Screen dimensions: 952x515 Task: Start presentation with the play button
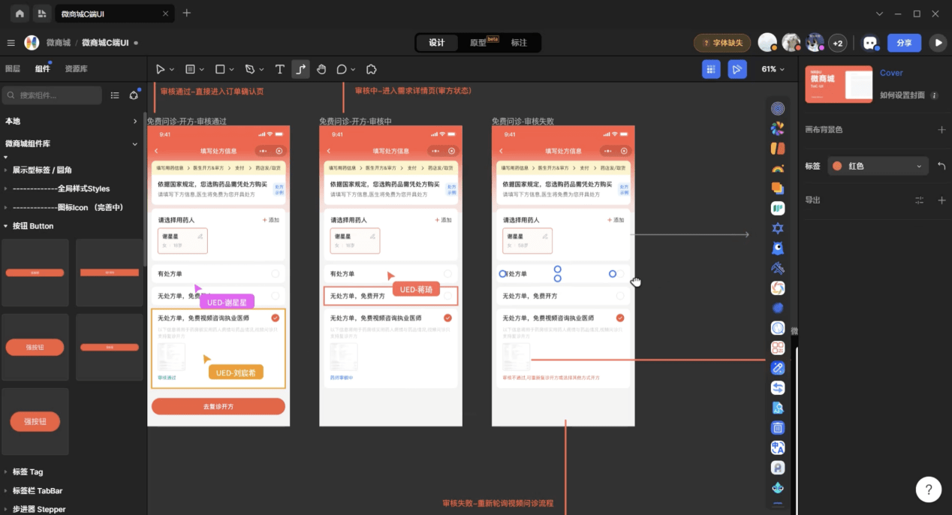tap(937, 43)
